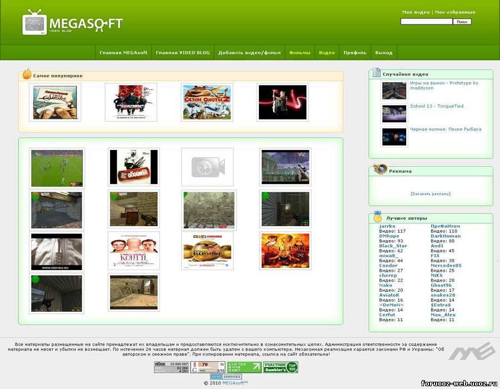Open author Mercedes05's profile
The height and width of the screenshot is (389, 500).
446,266
